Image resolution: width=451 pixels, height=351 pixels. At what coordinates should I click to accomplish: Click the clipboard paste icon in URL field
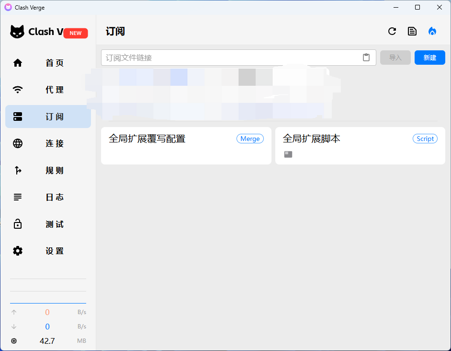pyautogui.click(x=366, y=58)
